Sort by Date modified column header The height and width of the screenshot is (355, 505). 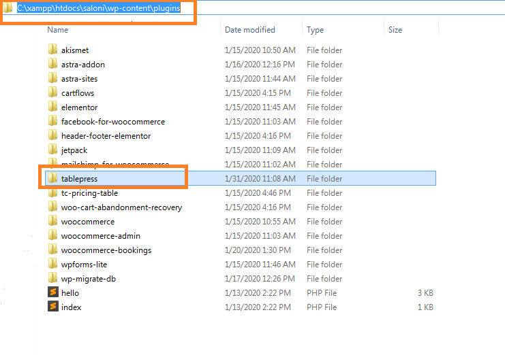click(x=250, y=30)
